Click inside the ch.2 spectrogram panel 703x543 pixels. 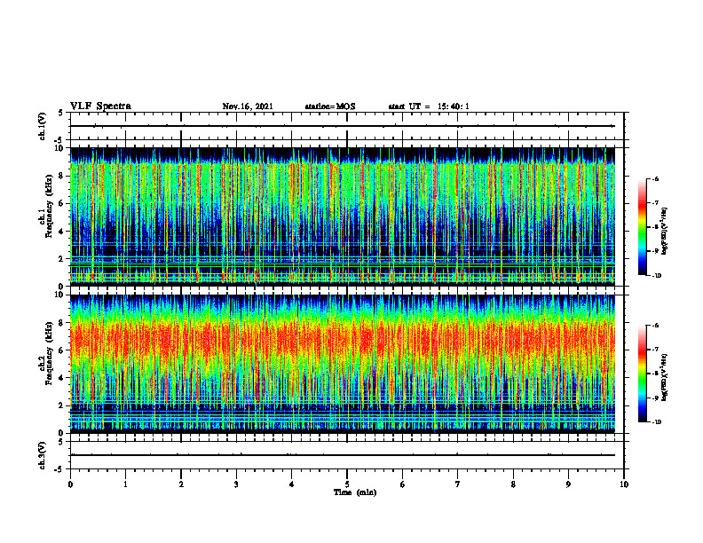(343, 364)
